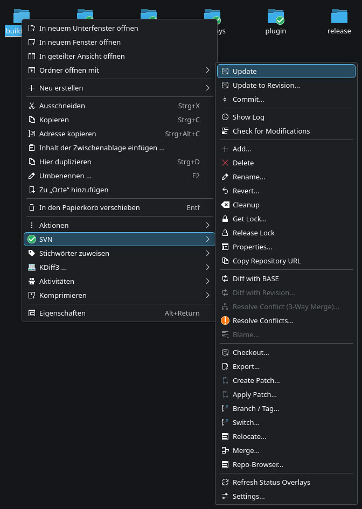This screenshot has height=509, width=362.
Task: Click the Add plus icon
Action: [225, 149]
